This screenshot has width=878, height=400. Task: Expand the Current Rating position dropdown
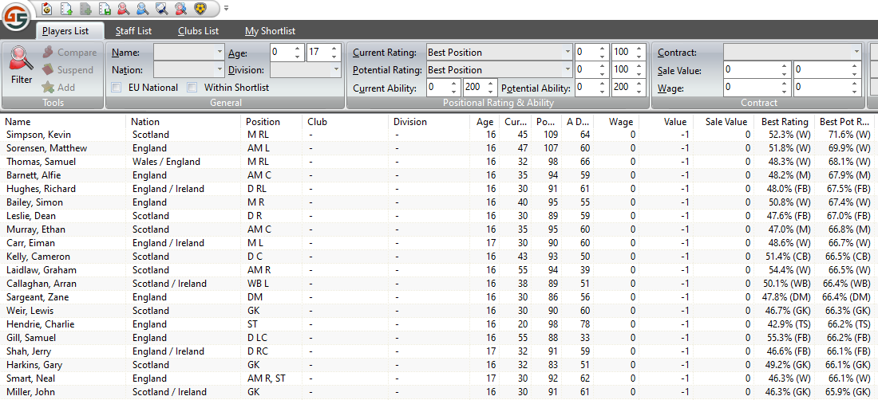coord(568,53)
